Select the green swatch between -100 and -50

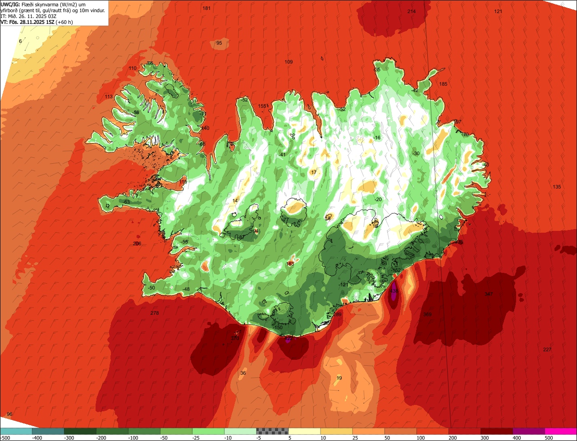coord(144,432)
